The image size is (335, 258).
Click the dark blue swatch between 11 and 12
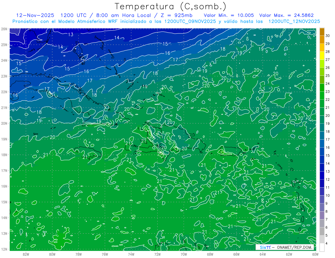(x=322, y=183)
